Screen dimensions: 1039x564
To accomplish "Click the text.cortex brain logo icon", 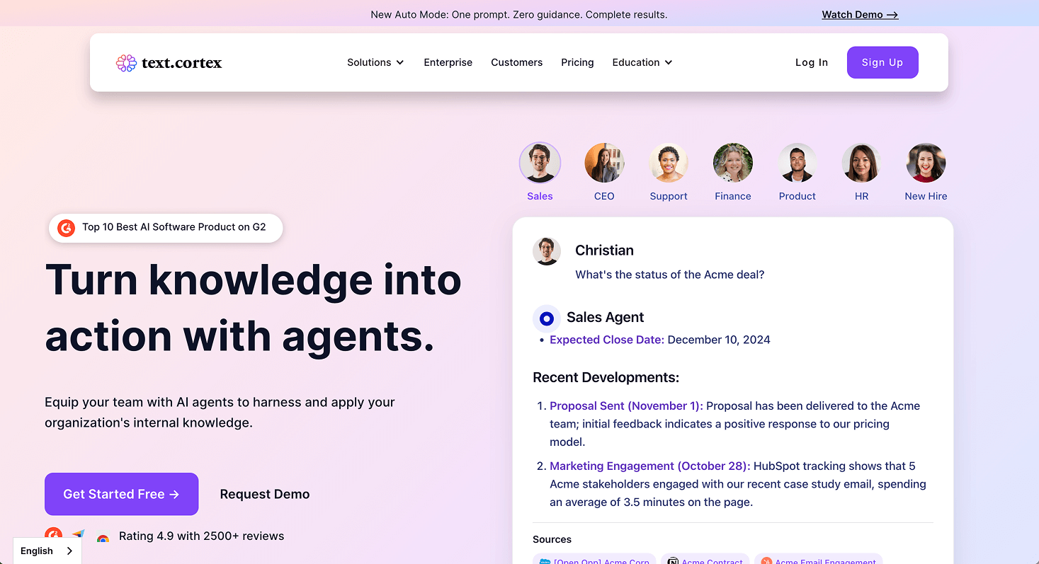I will click(x=126, y=63).
